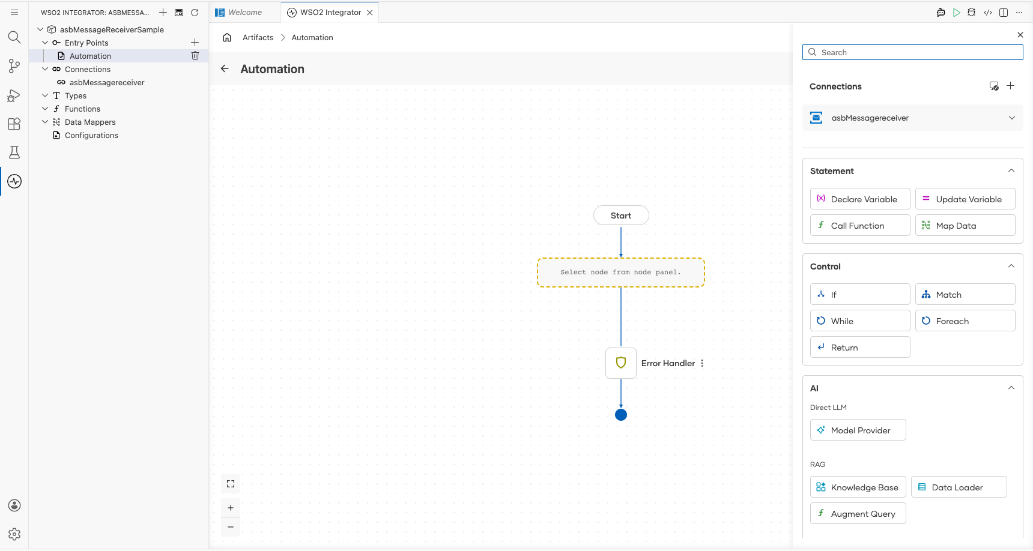Open Extensions view icon

coord(14,124)
